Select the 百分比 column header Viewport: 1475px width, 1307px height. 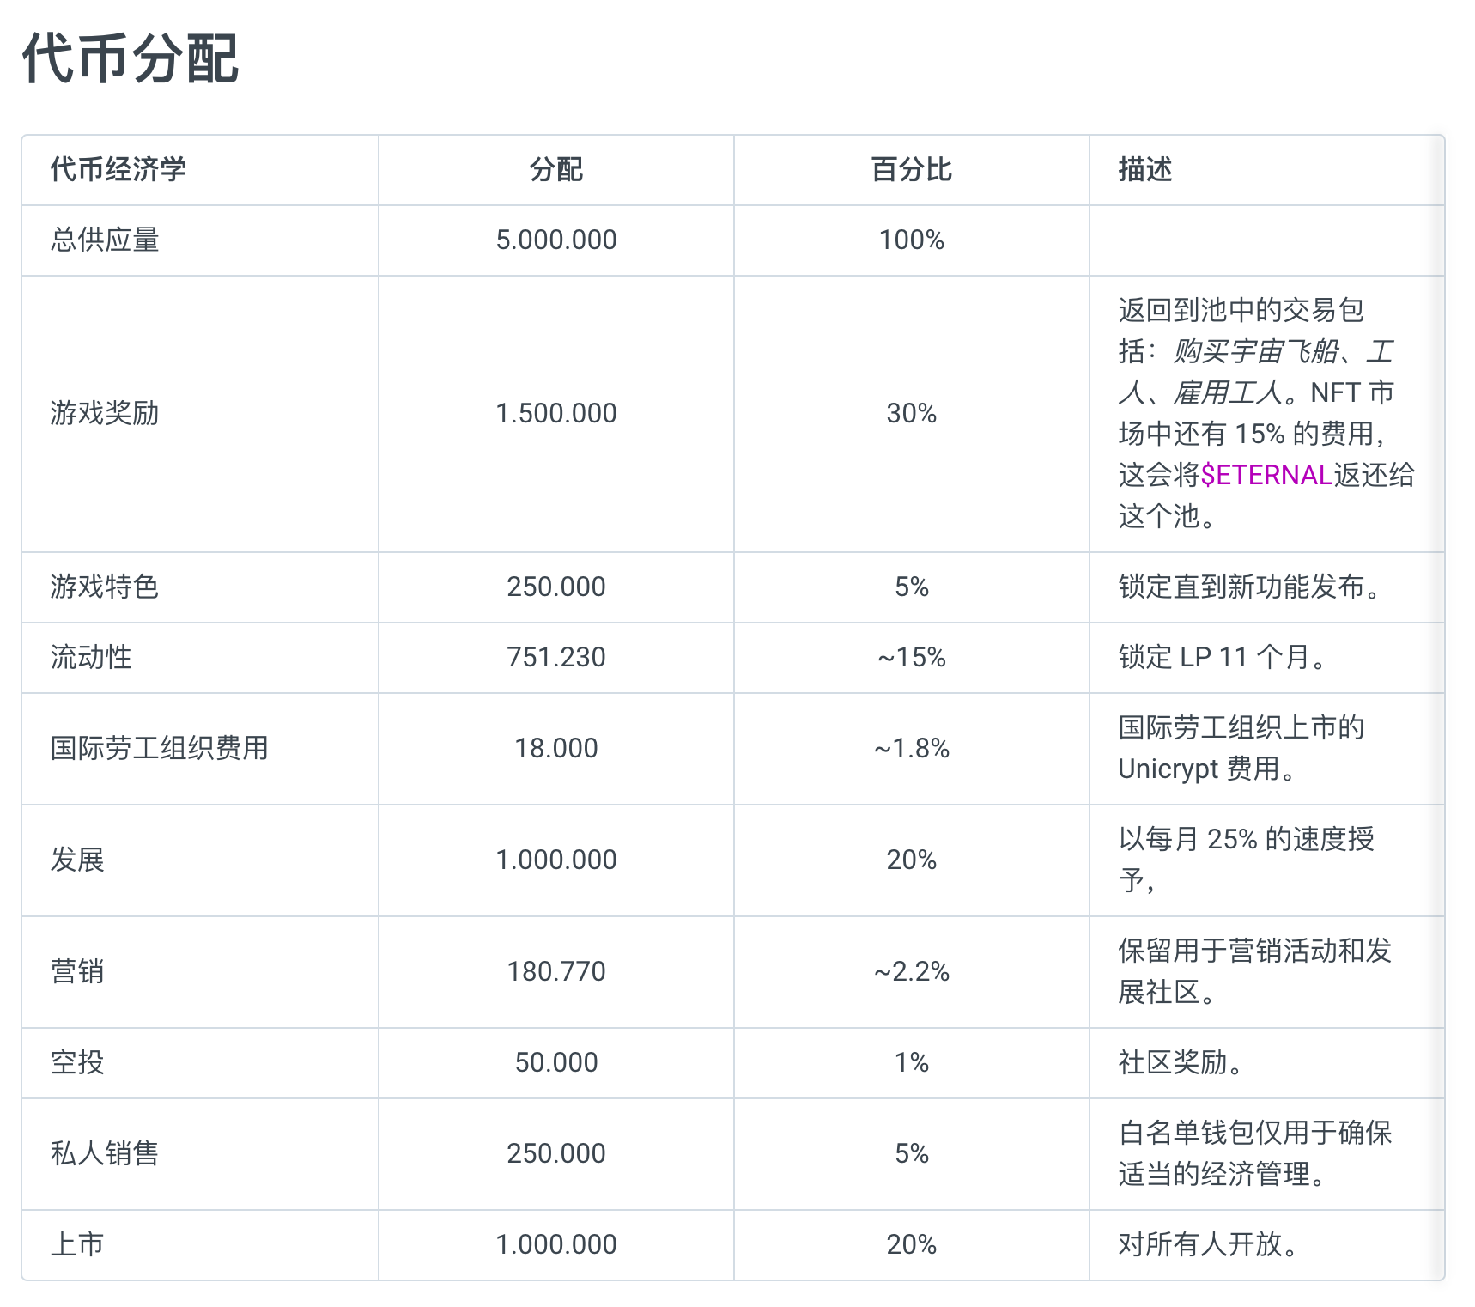[x=912, y=169]
